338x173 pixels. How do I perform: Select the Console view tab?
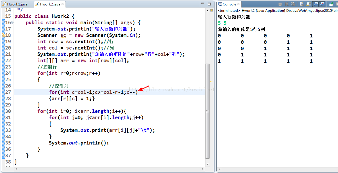click(x=229, y=4)
